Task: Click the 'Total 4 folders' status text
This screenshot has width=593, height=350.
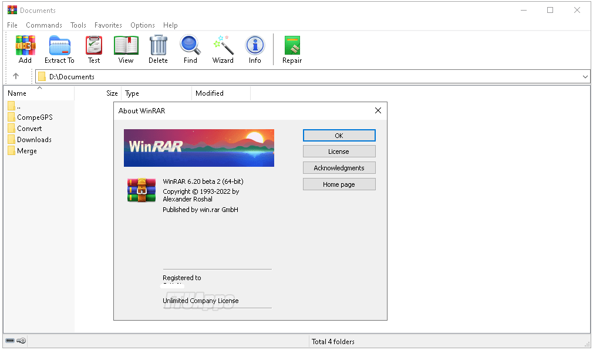Action: point(333,341)
